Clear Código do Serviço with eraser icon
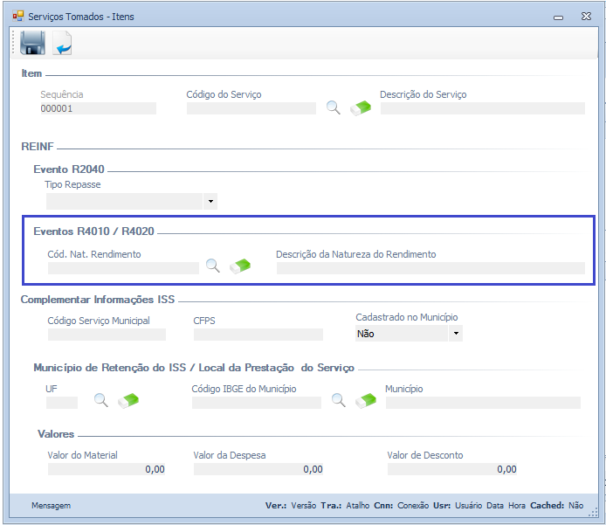The image size is (606, 525). click(361, 109)
